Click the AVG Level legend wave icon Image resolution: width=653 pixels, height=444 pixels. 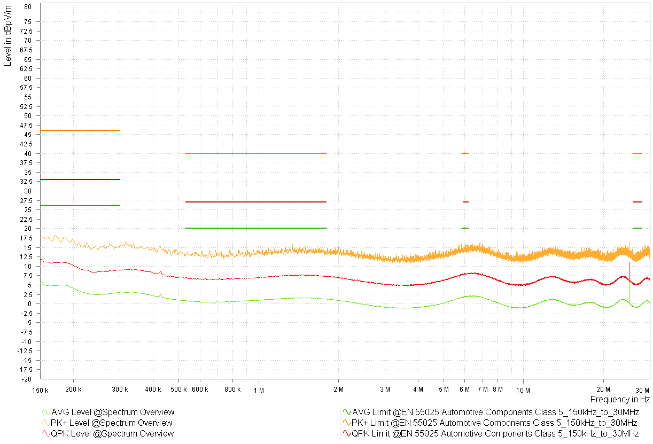46,412
